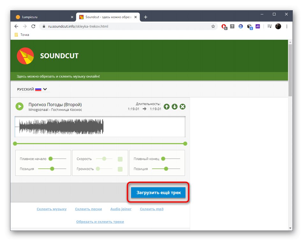
Task: Open the Склеить музыку link
Action: pos(52,209)
